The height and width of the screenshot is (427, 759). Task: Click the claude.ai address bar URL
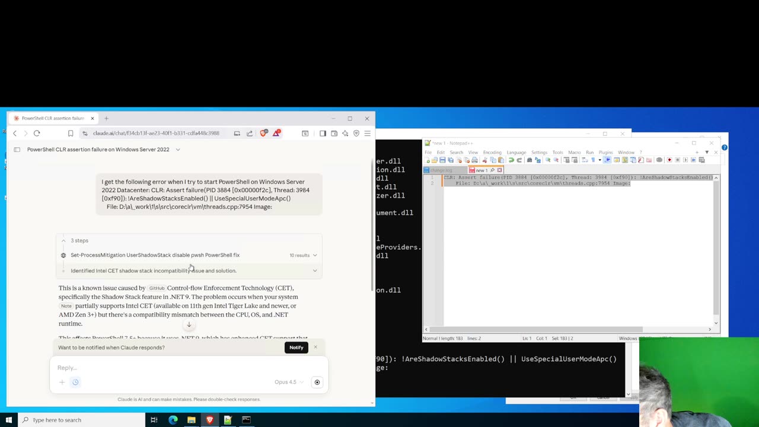pyautogui.click(x=156, y=133)
